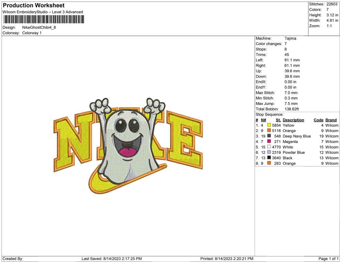Image resolution: width=341 pixels, height=262 pixels.
Task: Click the Down value '39.6 mm'
Action: [292, 76]
